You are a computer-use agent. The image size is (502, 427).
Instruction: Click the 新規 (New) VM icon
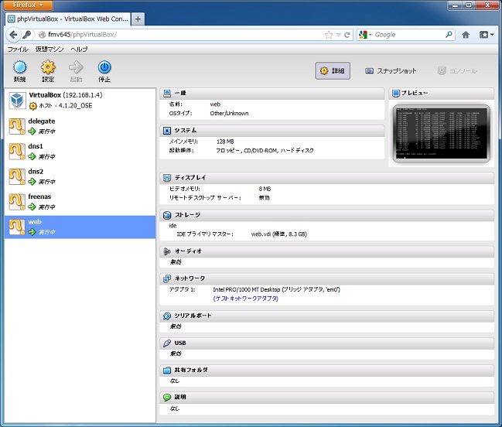pyautogui.click(x=19, y=67)
